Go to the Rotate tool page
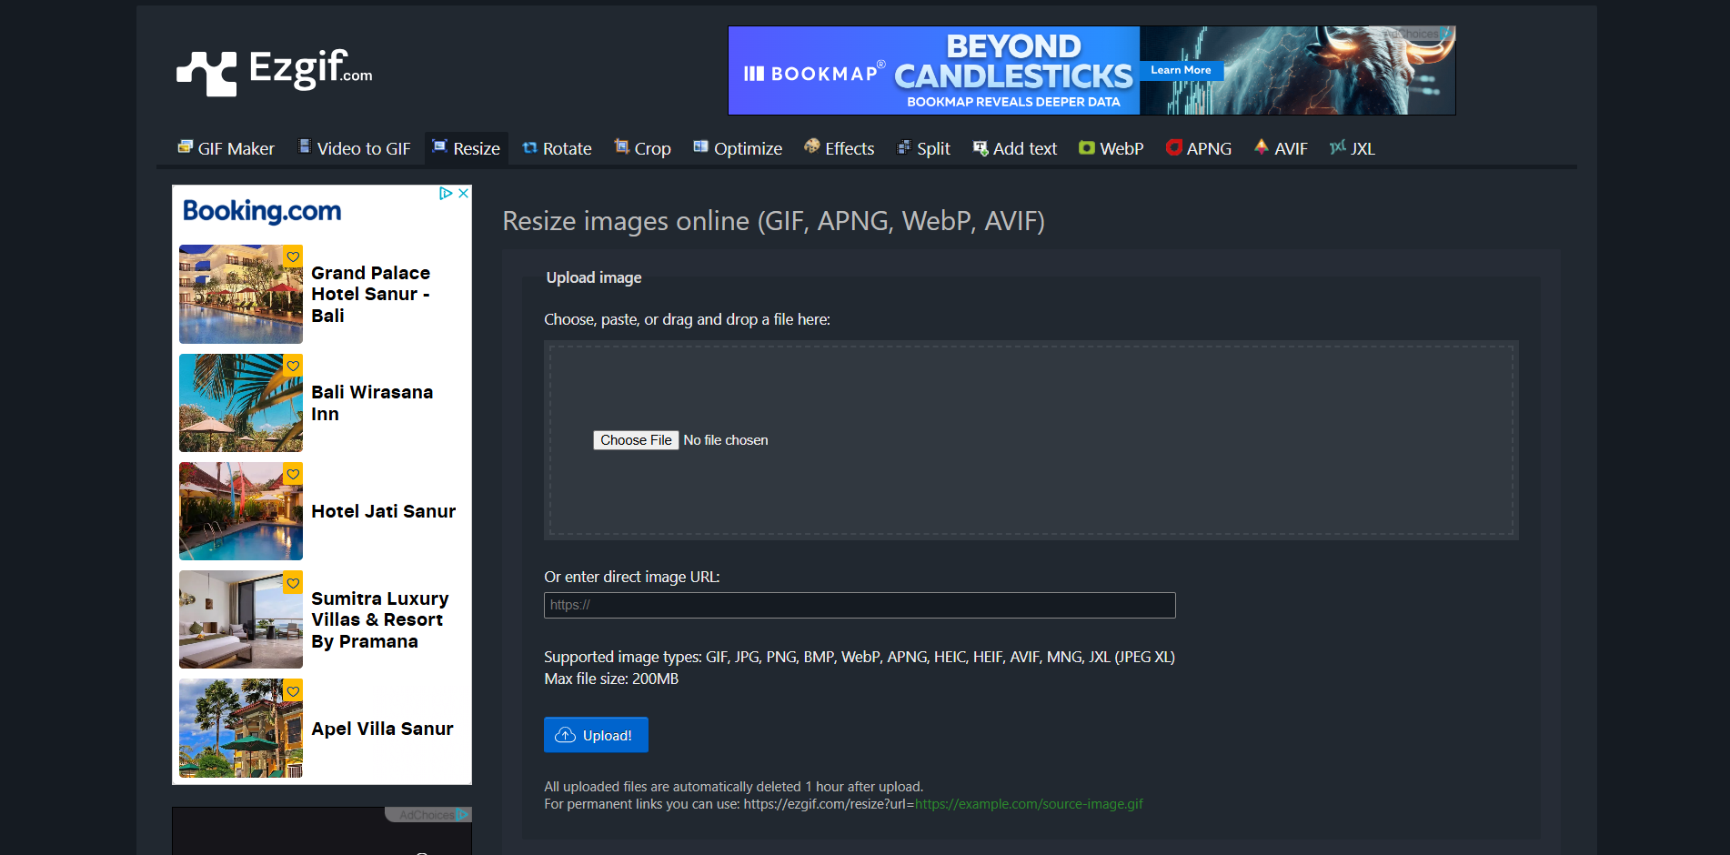 pyautogui.click(x=558, y=148)
